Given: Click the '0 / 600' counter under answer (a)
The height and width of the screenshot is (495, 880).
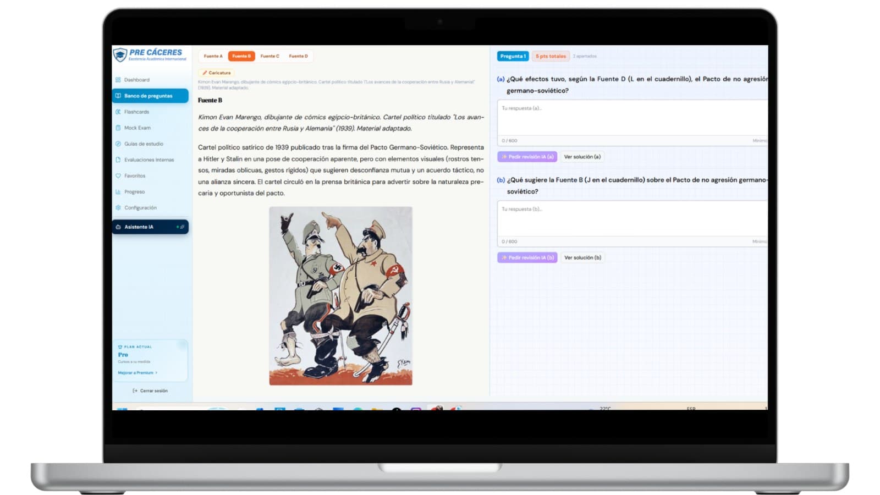Looking at the screenshot, I should (509, 141).
